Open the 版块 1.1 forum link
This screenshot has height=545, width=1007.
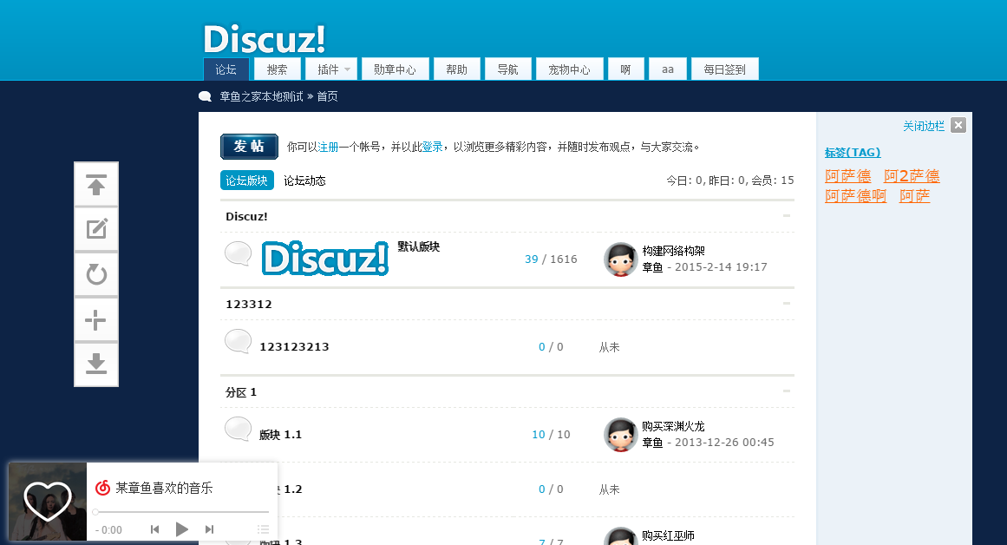click(x=281, y=435)
